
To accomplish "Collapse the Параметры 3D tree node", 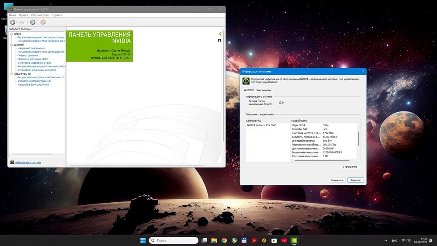I will click(11, 74).
